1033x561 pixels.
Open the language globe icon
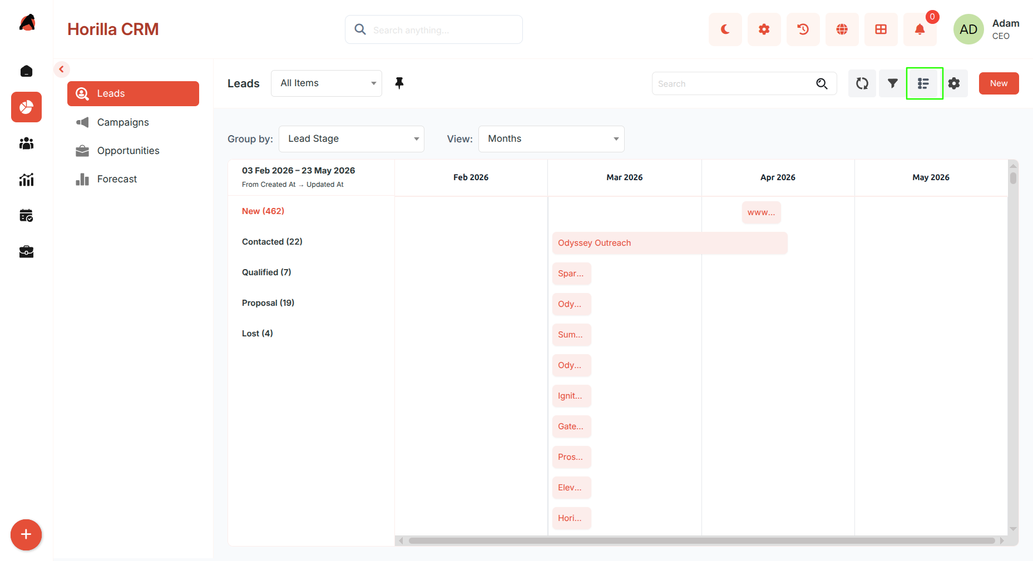point(842,29)
